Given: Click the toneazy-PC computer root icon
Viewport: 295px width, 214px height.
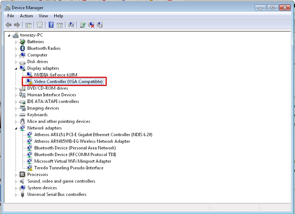Looking at the screenshot, I should tap(16, 35).
